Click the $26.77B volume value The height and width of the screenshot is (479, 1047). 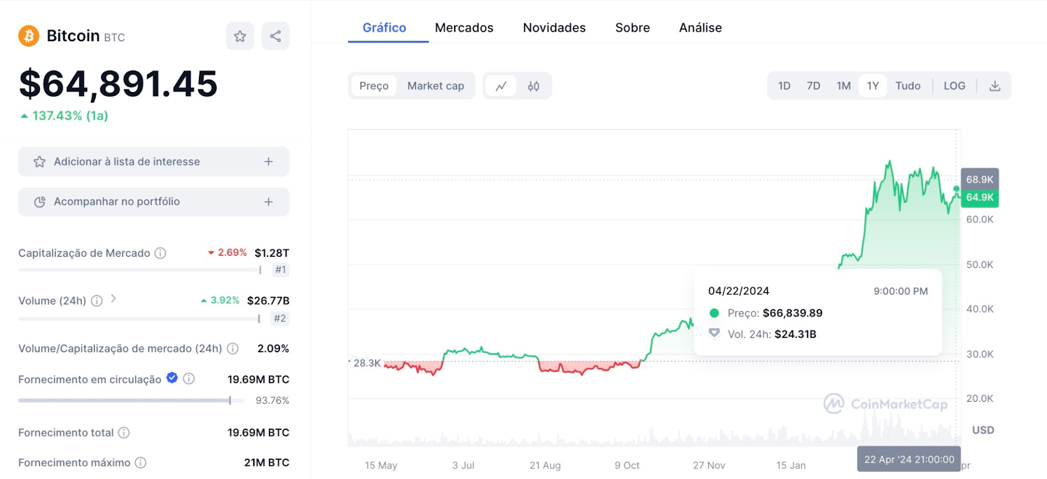click(268, 301)
